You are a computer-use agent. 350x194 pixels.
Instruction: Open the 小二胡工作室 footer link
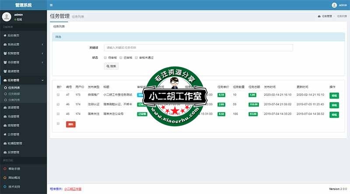[x=73, y=189]
